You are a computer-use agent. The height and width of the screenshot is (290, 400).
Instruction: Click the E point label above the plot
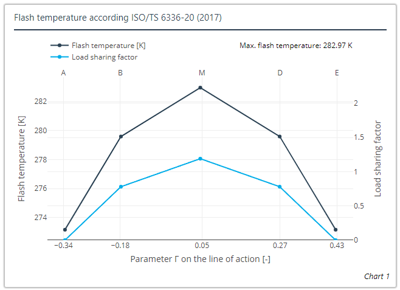[337, 73]
